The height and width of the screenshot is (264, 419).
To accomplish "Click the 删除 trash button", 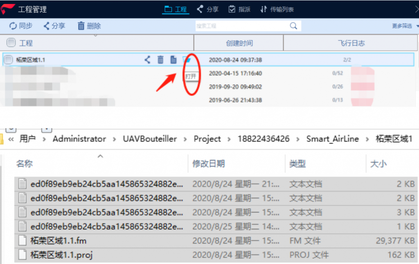I will coord(89,26).
